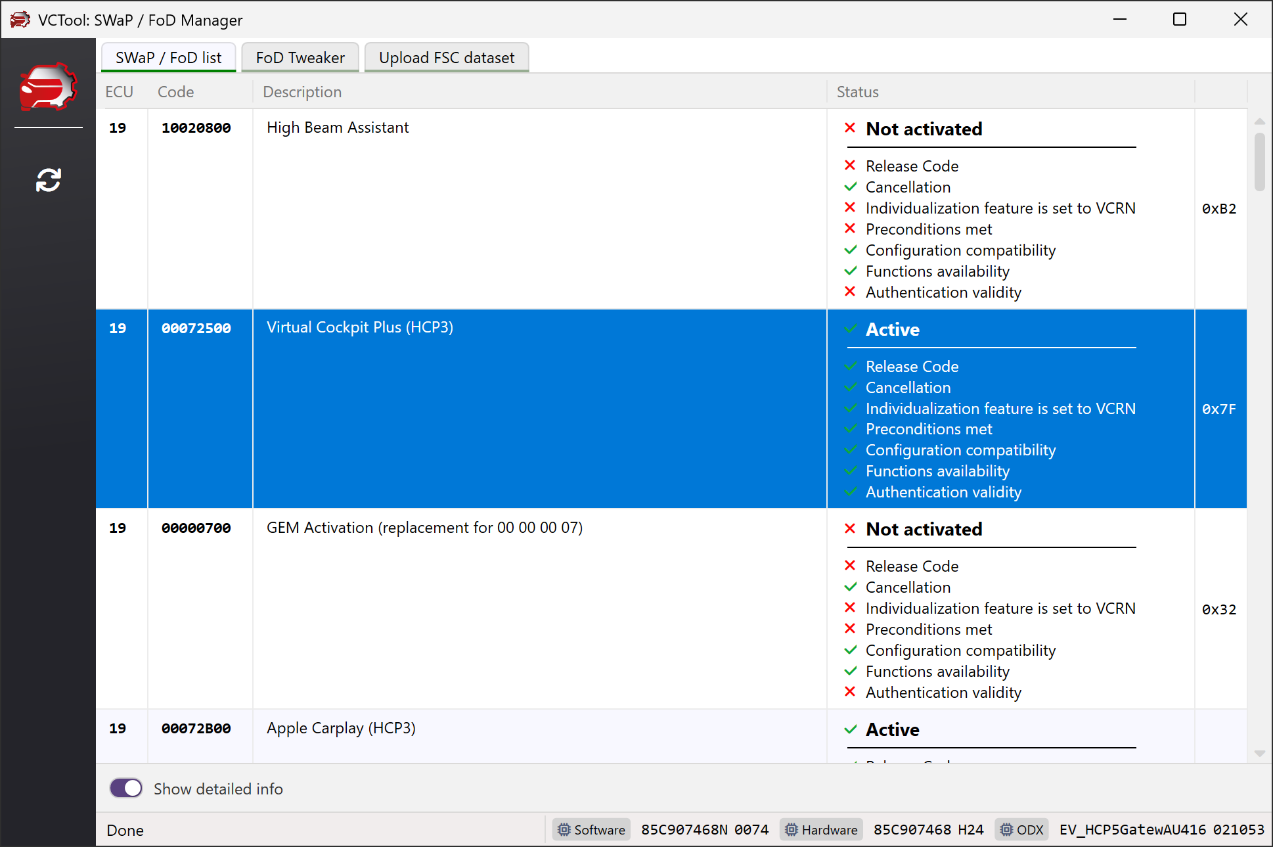The height and width of the screenshot is (847, 1273).
Task: Click red X beside High Beam Not activated
Action: [850, 128]
